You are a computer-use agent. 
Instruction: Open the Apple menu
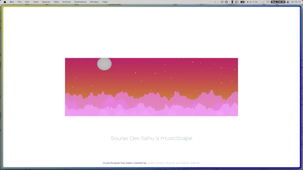(5, 2)
